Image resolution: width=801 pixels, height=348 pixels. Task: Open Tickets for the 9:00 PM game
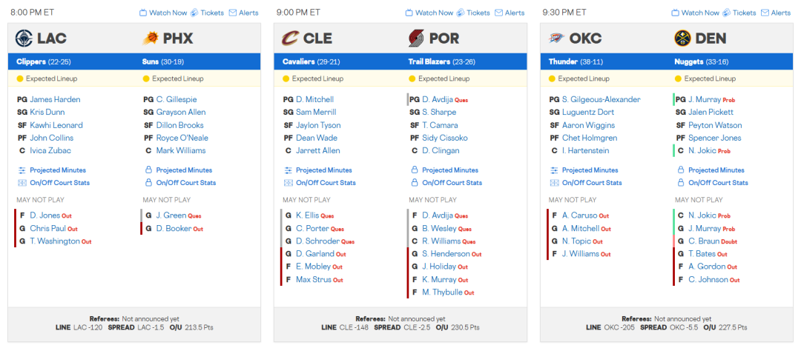pyautogui.click(x=473, y=13)
